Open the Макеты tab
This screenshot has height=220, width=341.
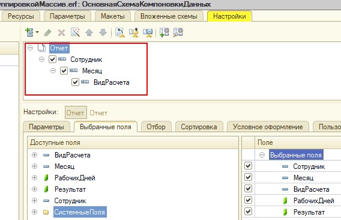(113, 16)
